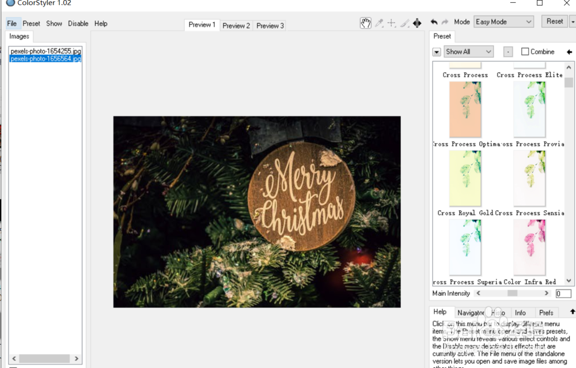Click the preset list scroll down arrow

(569, 281)
